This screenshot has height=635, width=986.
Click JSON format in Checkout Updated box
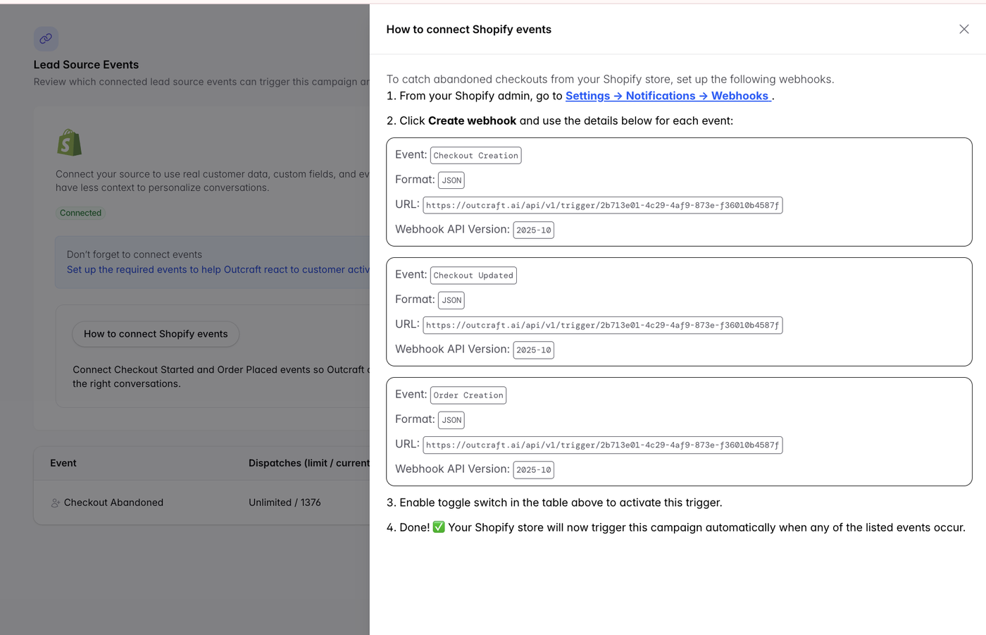pyautogui.click(x=451, y=300)
